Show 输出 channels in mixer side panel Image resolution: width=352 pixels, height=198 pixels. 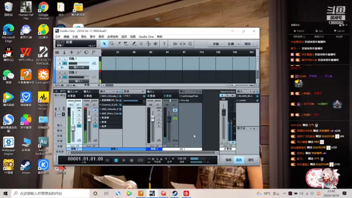[60, 130]
